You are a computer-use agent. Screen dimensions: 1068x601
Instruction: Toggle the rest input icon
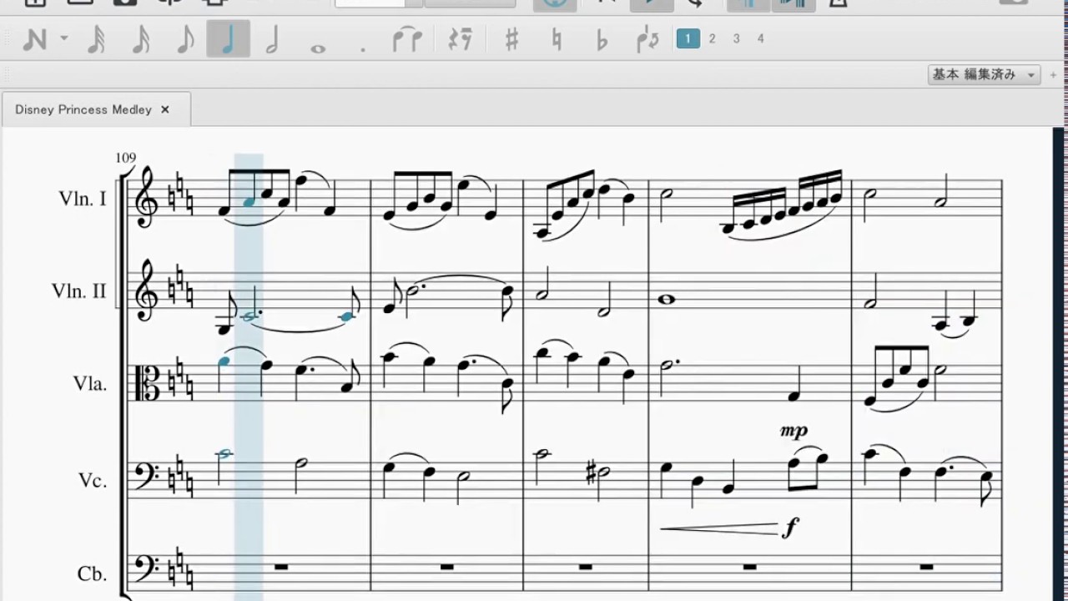click(460, 39)
